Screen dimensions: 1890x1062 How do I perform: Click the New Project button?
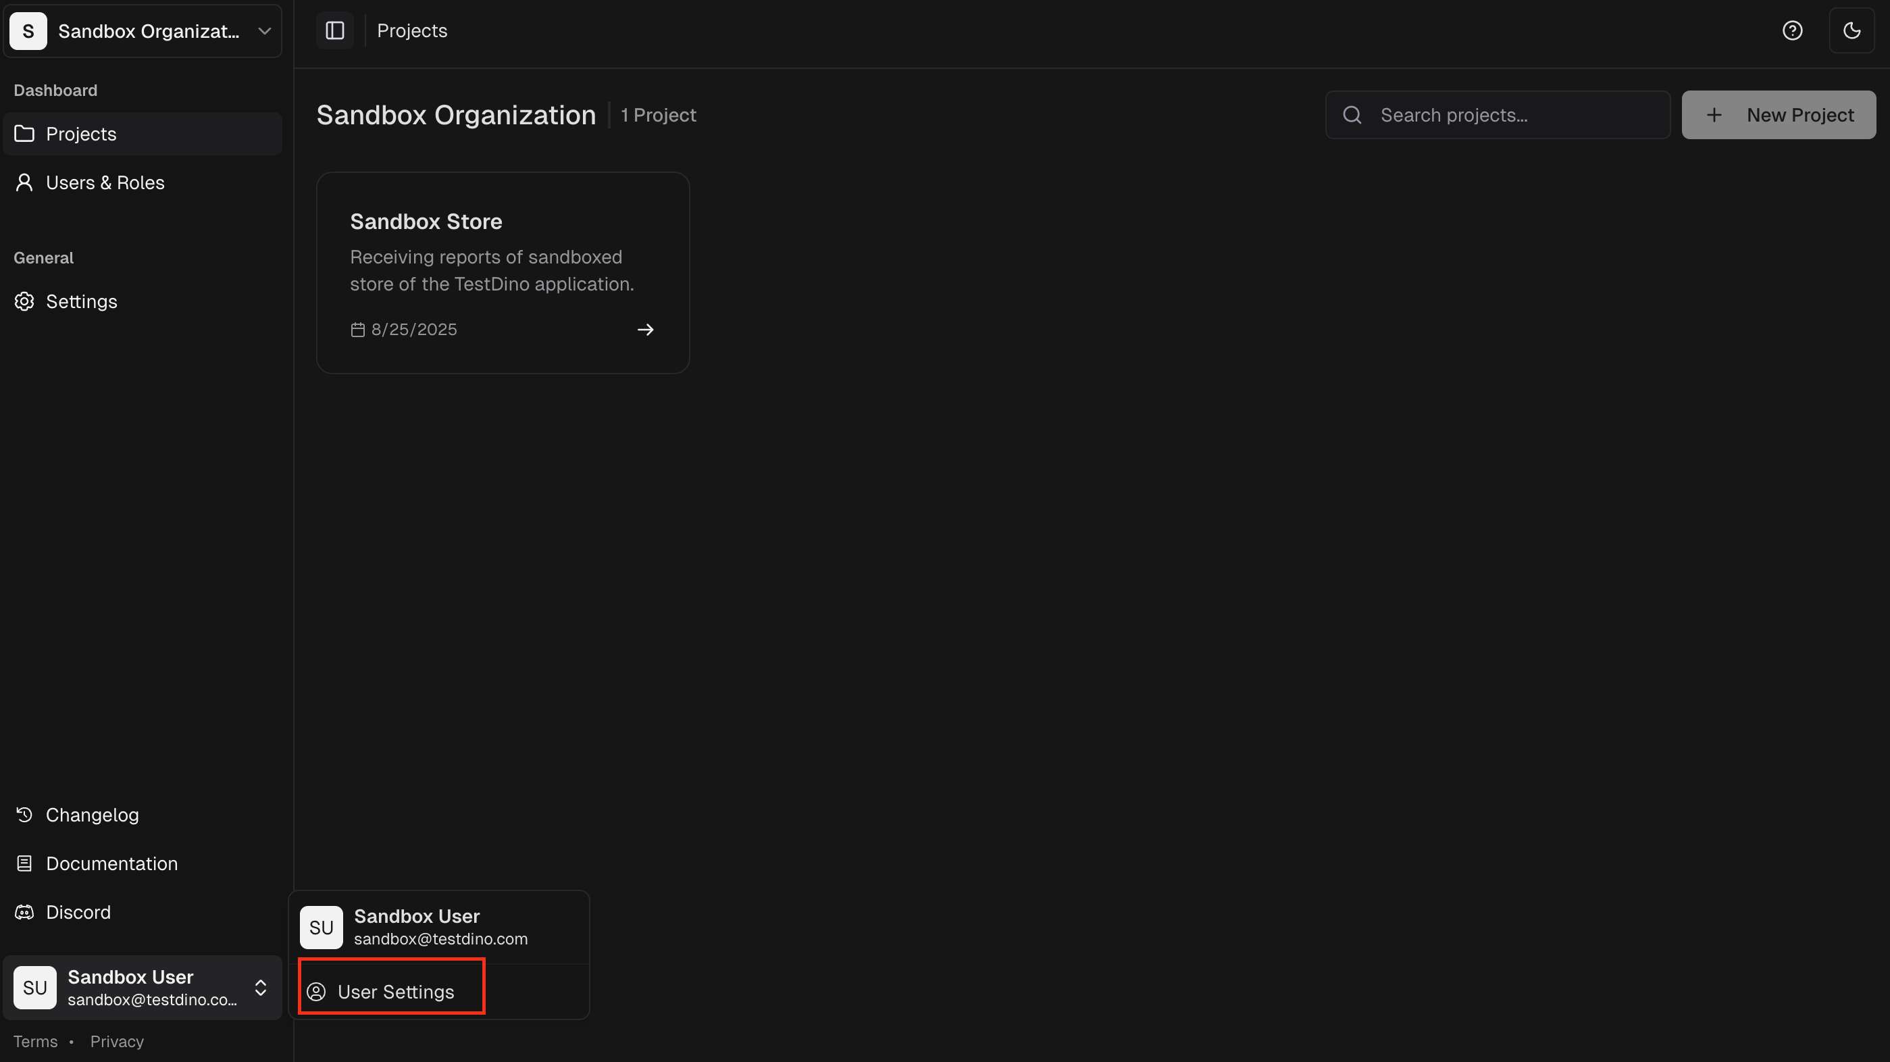point(1779,114)
